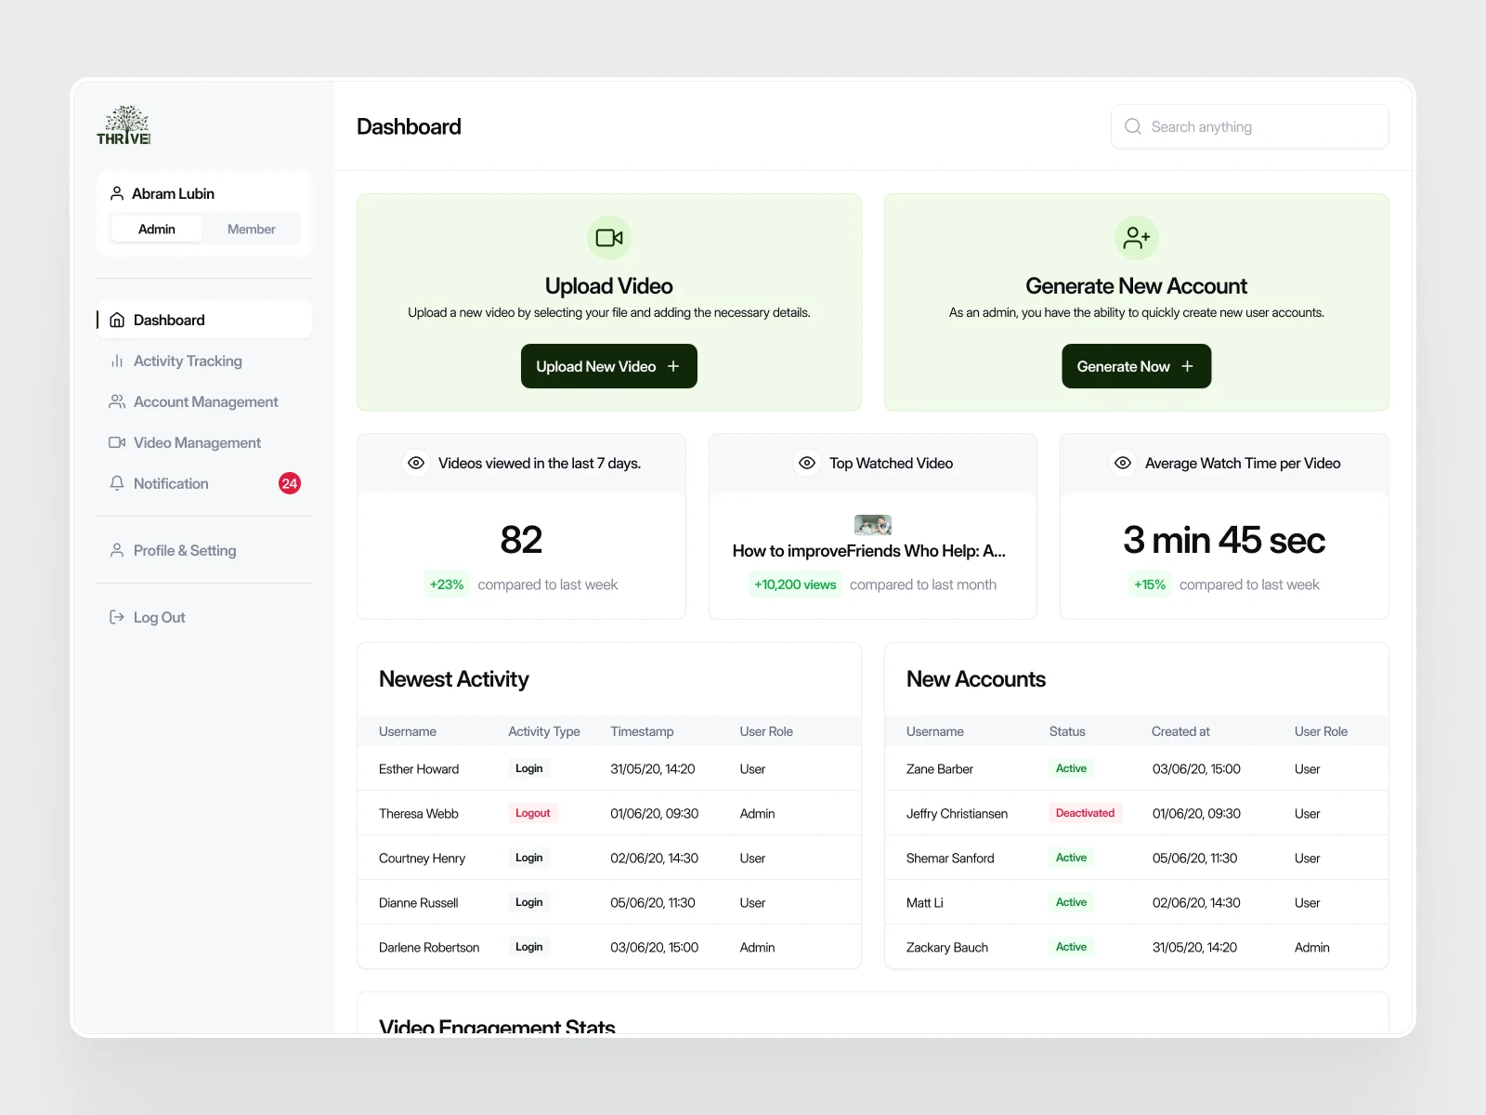Click the Activity Tracking bar chart icon

pyautogui.click(x=117, y=361)
